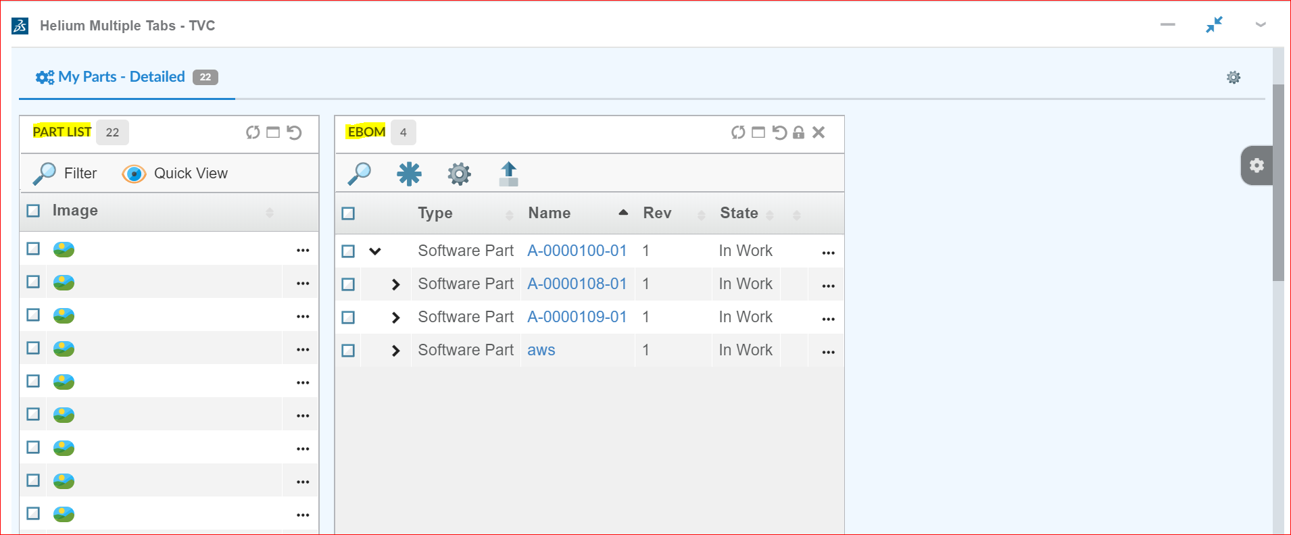Click the vertical scrollbar on the right
The width and height of the screenshot is (1291, 535).
(1277, 182)
